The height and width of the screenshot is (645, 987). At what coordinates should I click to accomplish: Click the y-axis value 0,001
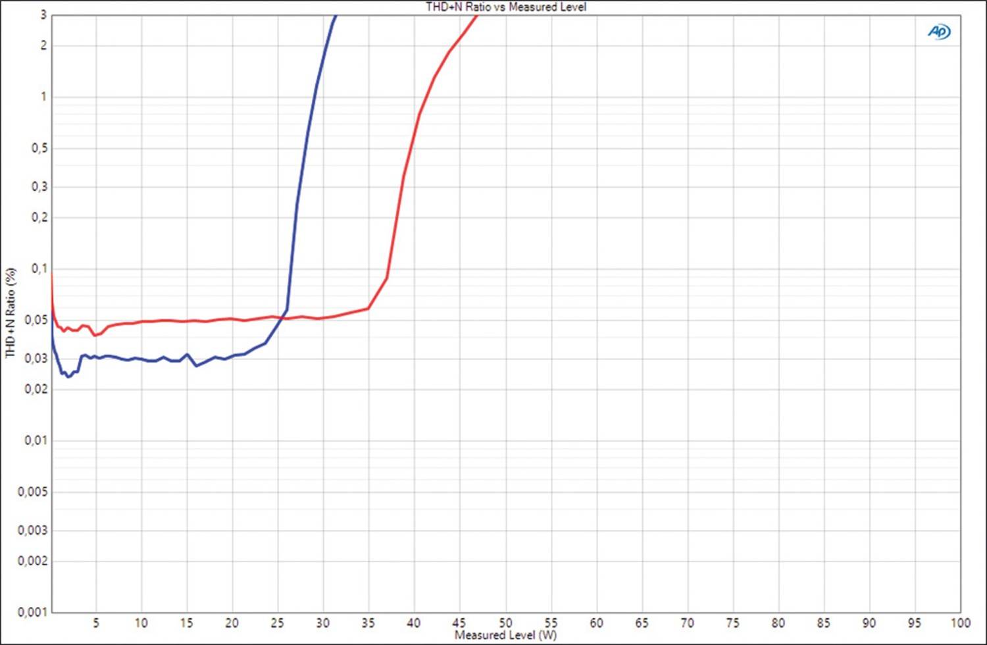click(x=33, y=612)
